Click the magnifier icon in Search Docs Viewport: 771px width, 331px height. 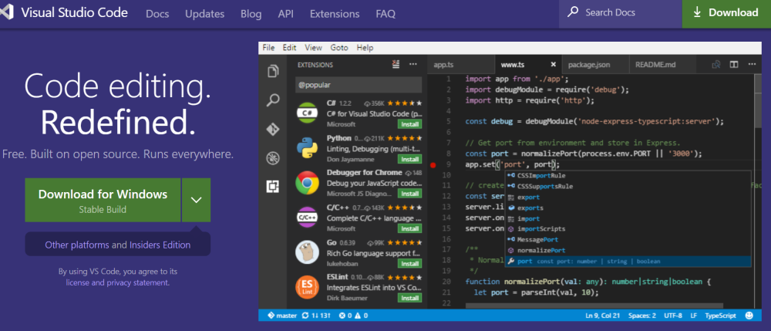(x=573, y=13)
